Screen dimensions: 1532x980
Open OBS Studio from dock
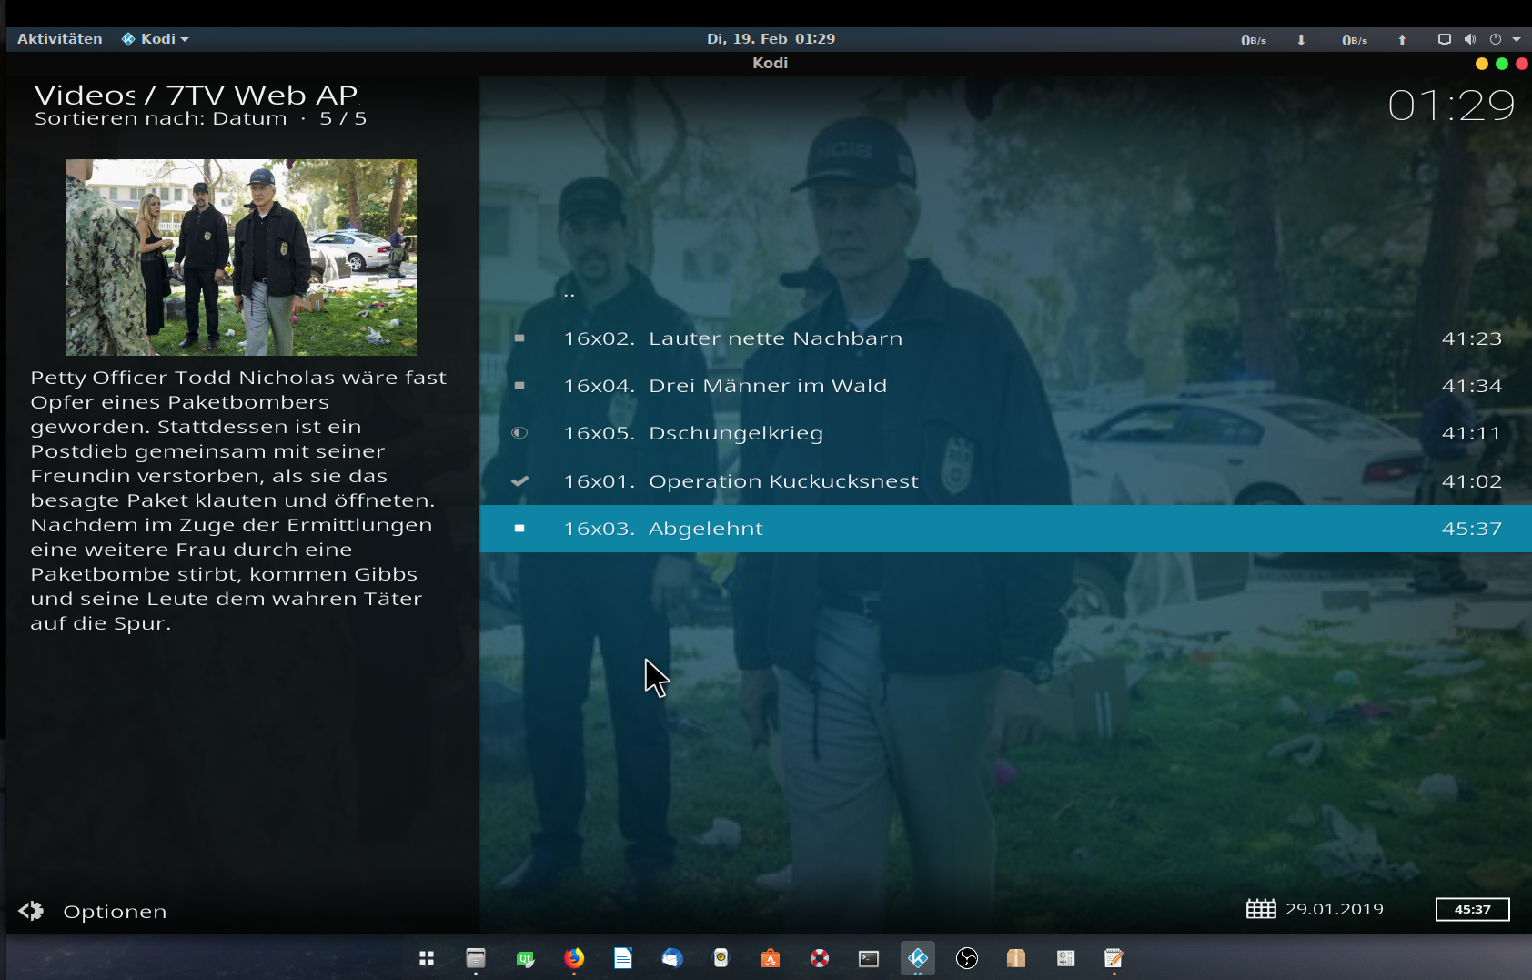pos(967,958)
